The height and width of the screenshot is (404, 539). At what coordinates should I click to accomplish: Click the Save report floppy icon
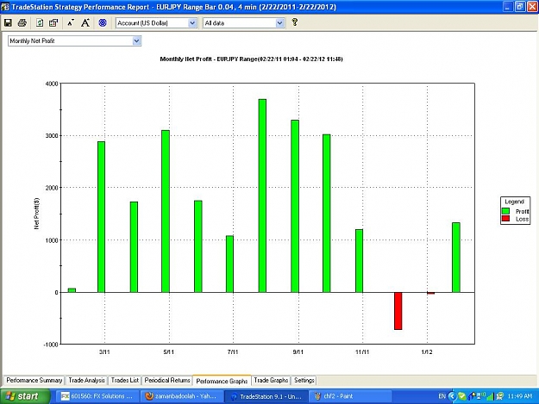8,23
